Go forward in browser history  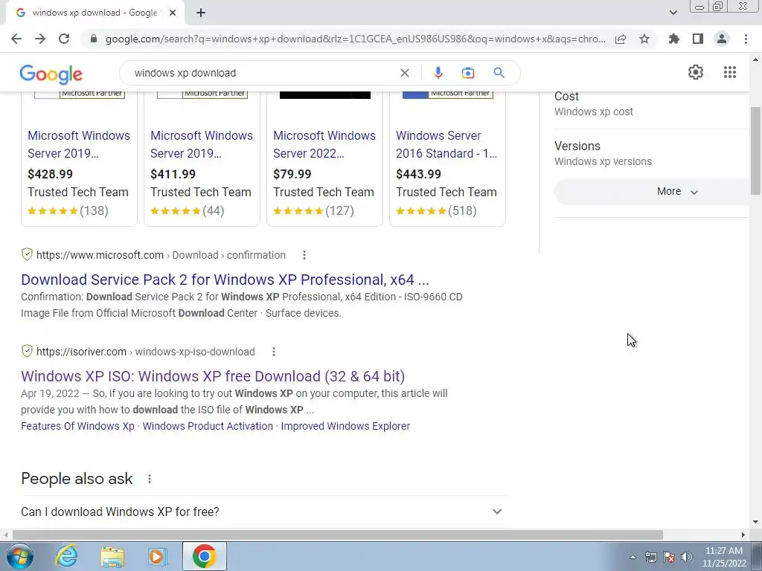tap(40, 39)
